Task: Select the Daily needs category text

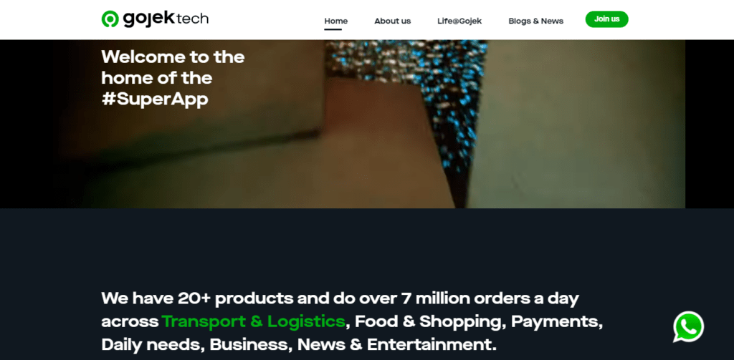Action: 151,345
